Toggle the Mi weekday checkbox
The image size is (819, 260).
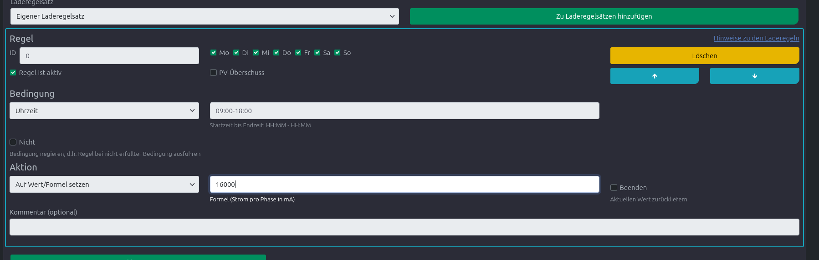pyautogui.click(x=256, y=53)
